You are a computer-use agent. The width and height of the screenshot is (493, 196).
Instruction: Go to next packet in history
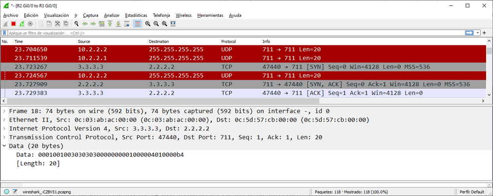pyautogui.click(x=93, y=24)
